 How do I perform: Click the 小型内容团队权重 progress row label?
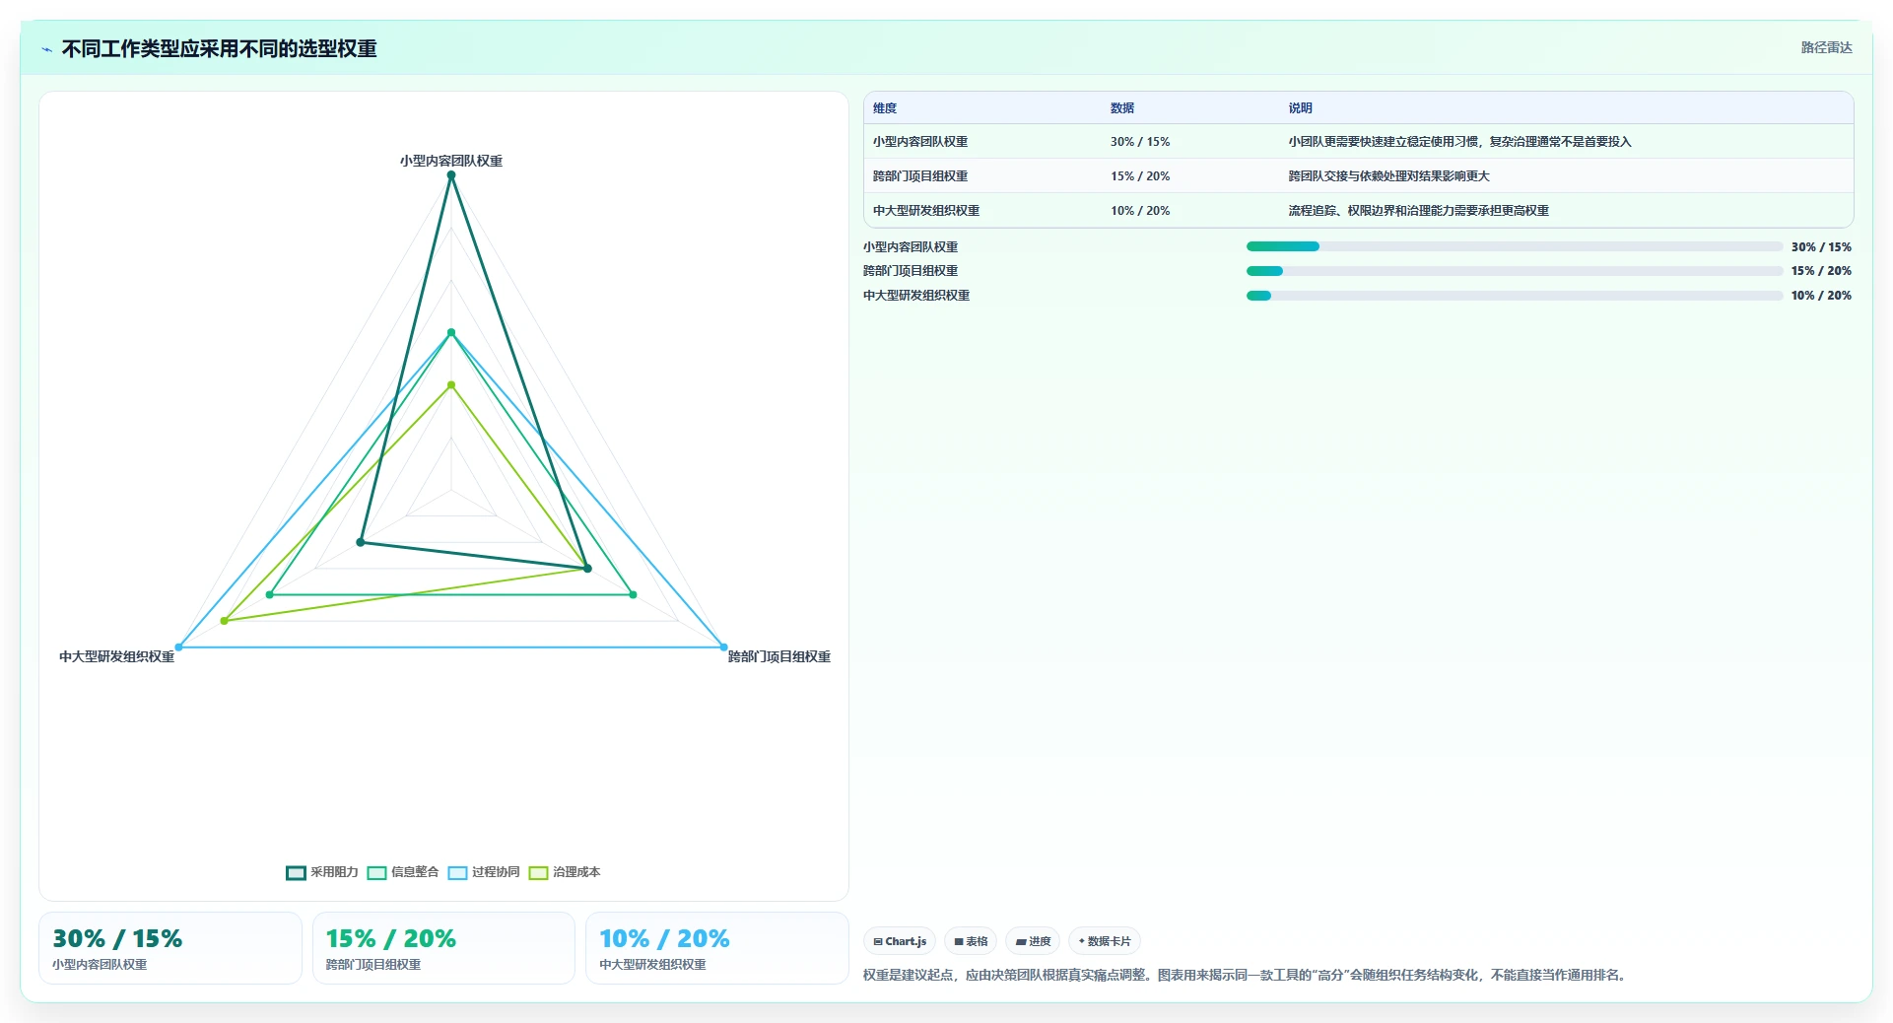coord(911,247)
